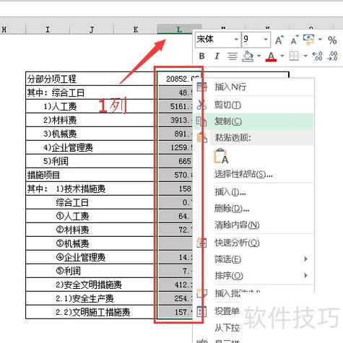This screenshot has height=343, width=343.
Task: Click the paste option clipboard A icon
Action: (x=221, y=156)
